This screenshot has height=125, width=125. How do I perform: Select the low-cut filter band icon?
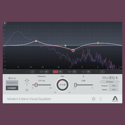(x=27, y=72)
